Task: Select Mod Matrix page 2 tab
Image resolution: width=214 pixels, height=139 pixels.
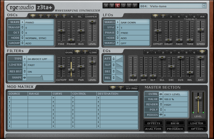Action: [121, 88]
